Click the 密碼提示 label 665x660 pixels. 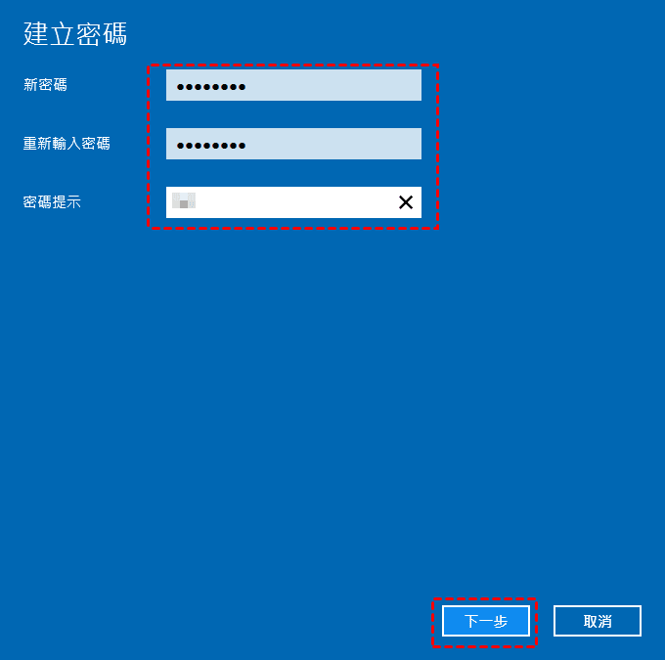point(52,201)
